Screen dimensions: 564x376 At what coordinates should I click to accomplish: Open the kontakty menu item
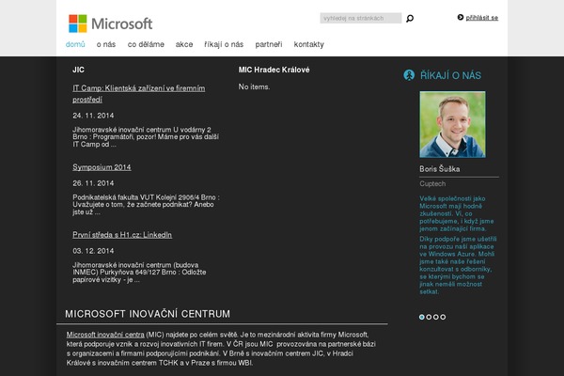coord(309,44)
